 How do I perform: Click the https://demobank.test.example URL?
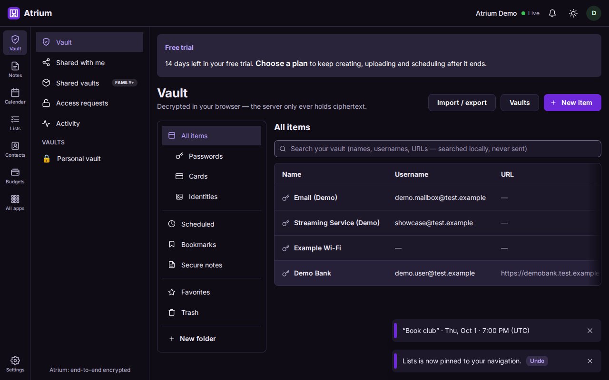[550, 273]
